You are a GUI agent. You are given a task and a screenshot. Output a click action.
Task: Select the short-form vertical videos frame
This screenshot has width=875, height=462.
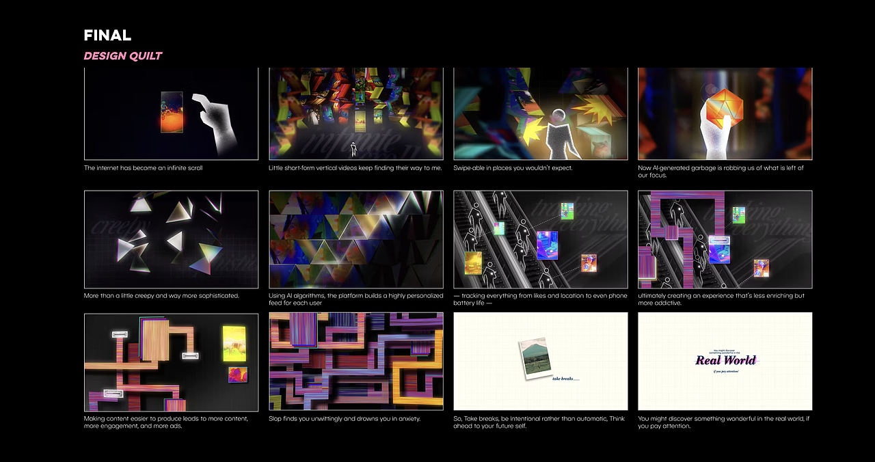point(355,113)
